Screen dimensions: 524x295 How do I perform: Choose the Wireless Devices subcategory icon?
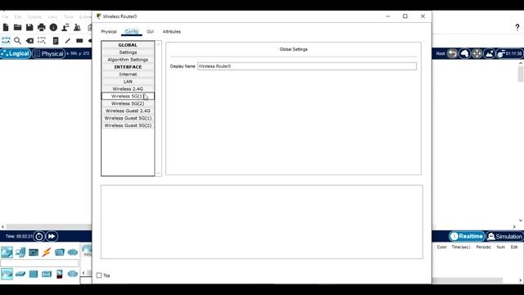[47, 274]
